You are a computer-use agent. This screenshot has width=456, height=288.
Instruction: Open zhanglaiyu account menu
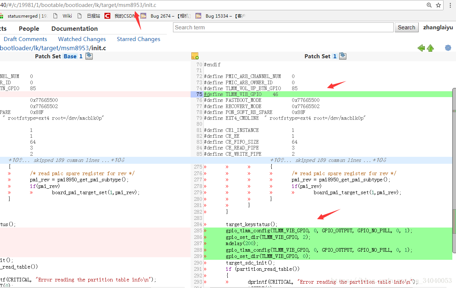click(x=438, y=27)
